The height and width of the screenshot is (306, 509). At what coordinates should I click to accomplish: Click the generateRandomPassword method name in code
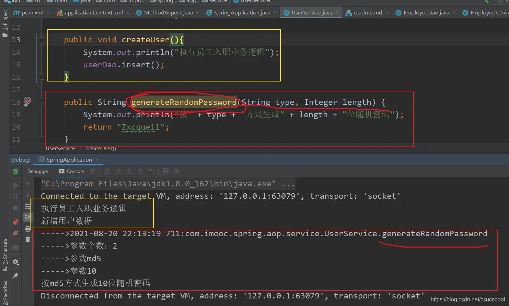click(184, 102)
